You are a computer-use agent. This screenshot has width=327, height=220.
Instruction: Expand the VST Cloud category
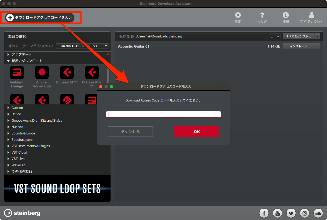(x=9, y=153)
